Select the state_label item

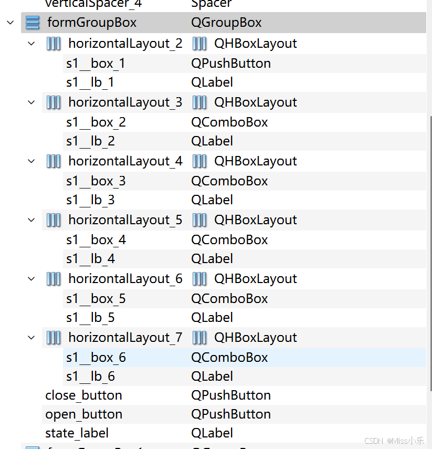click(x=77, y=433)
